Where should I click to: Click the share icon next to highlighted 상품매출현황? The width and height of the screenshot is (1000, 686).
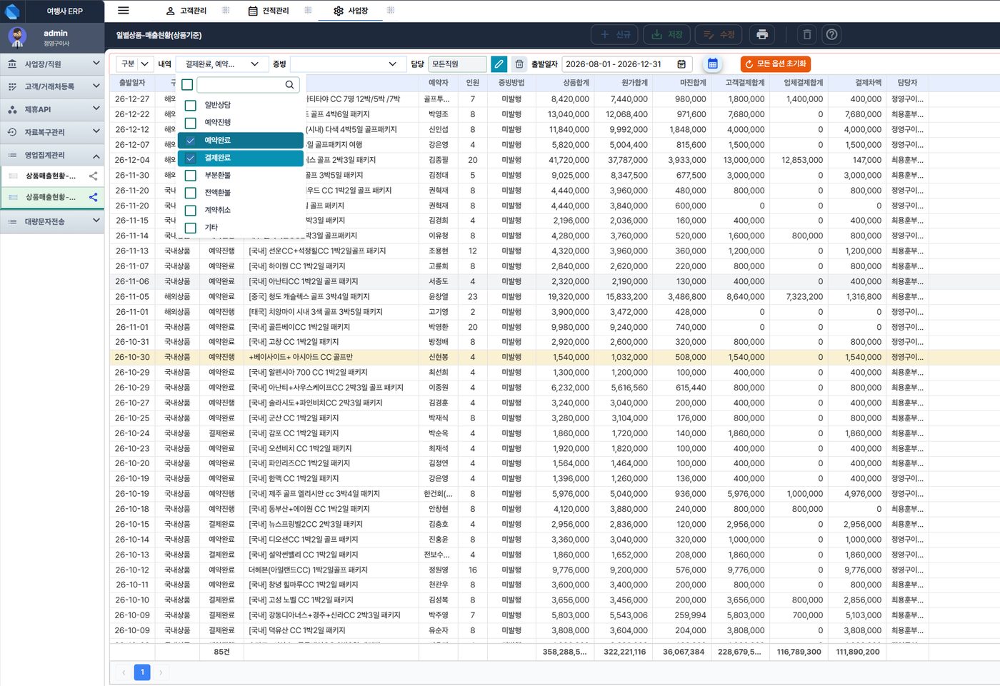click(94, 197)
